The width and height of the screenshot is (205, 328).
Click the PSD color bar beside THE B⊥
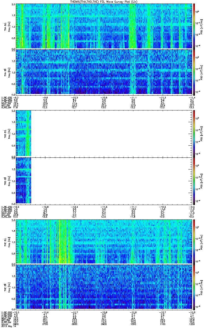194,242
